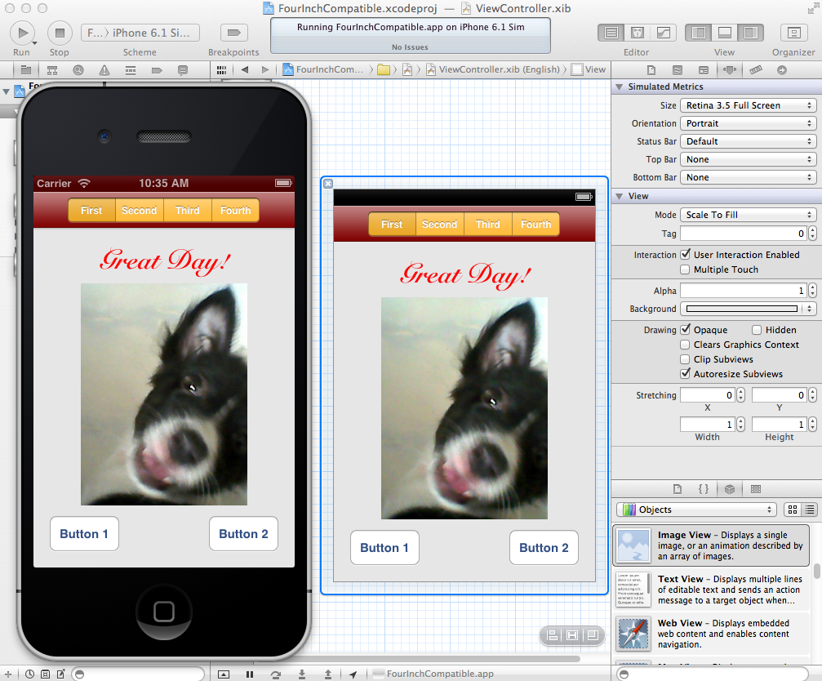
Task: Show the Quick Help inspector
Action: coord(678,69)
